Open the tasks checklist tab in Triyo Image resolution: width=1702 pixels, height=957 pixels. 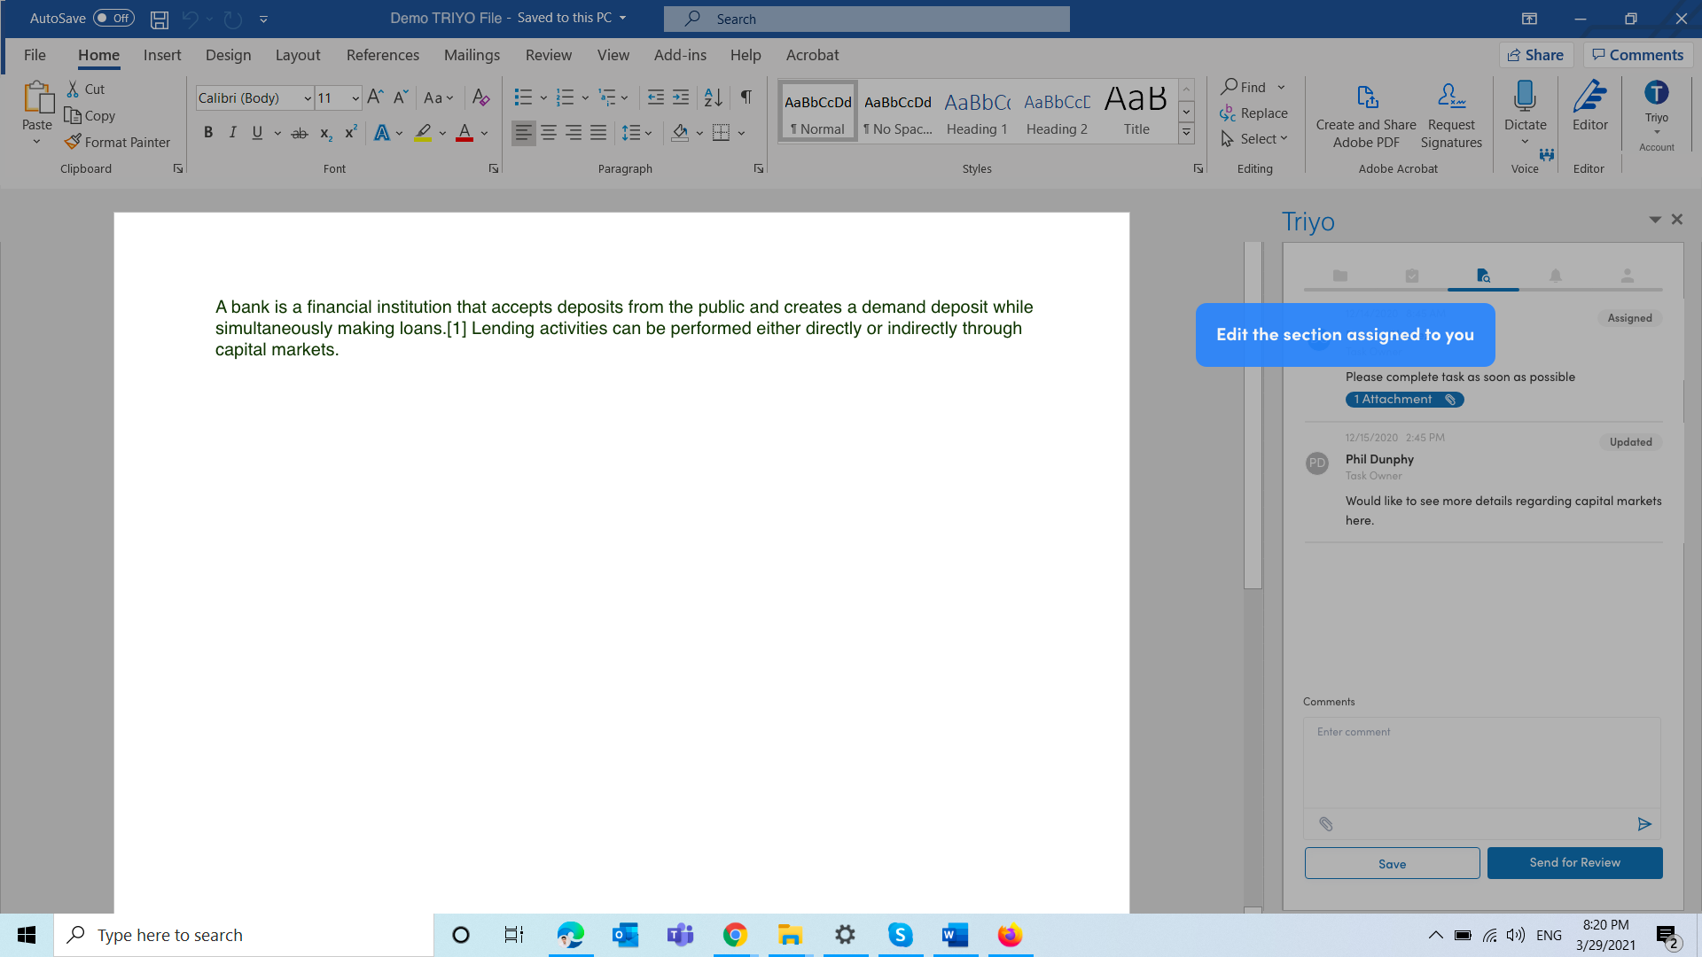tap(1411, 276)
